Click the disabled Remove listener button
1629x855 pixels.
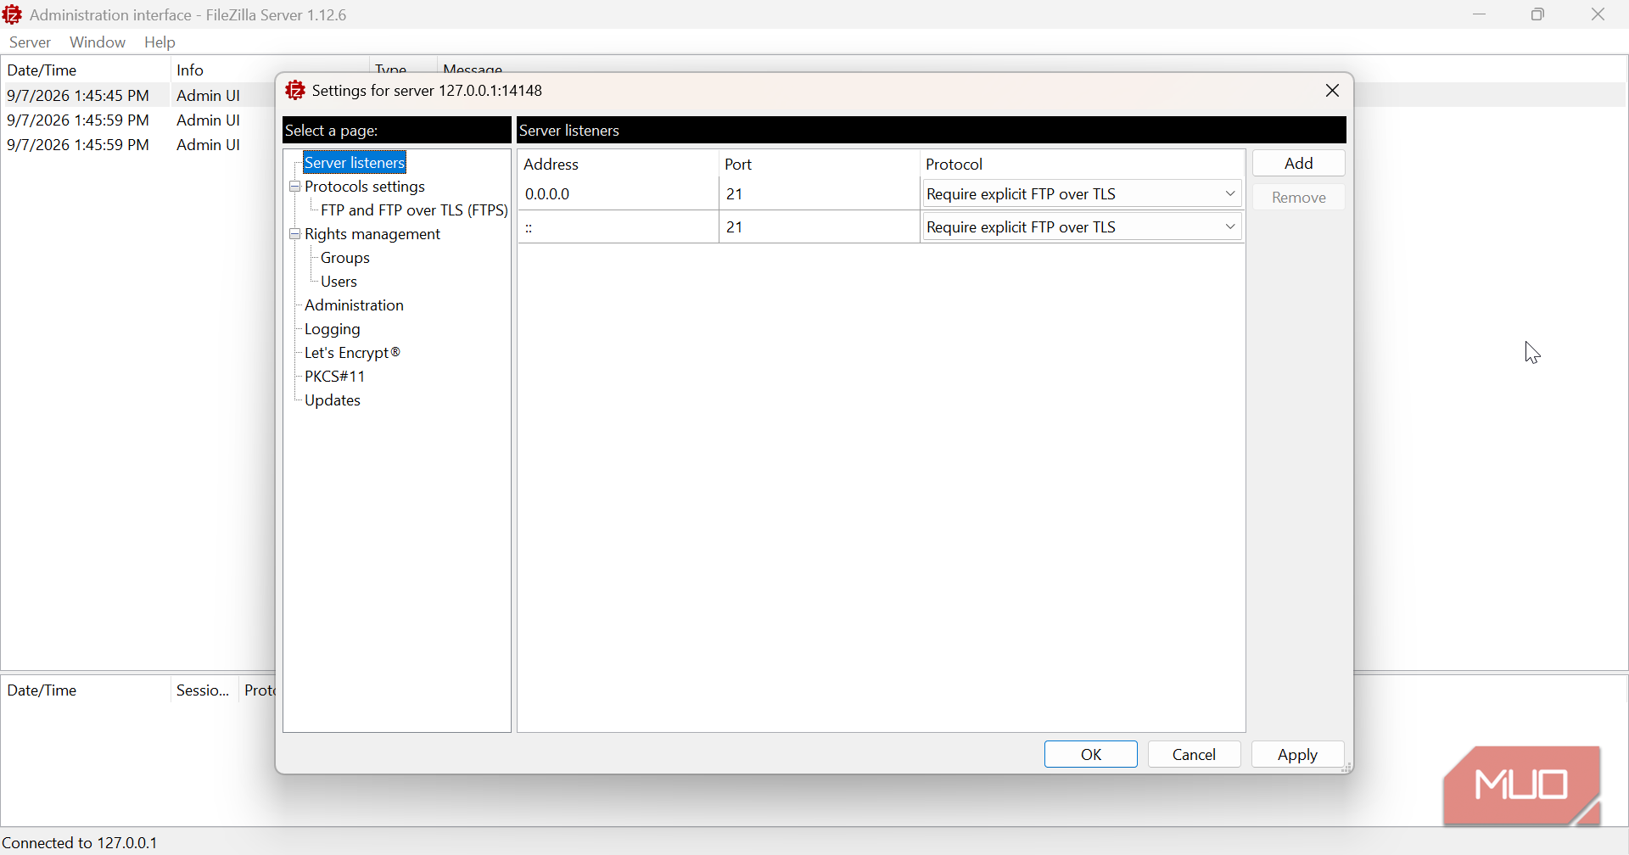[x=1298, y=198]
